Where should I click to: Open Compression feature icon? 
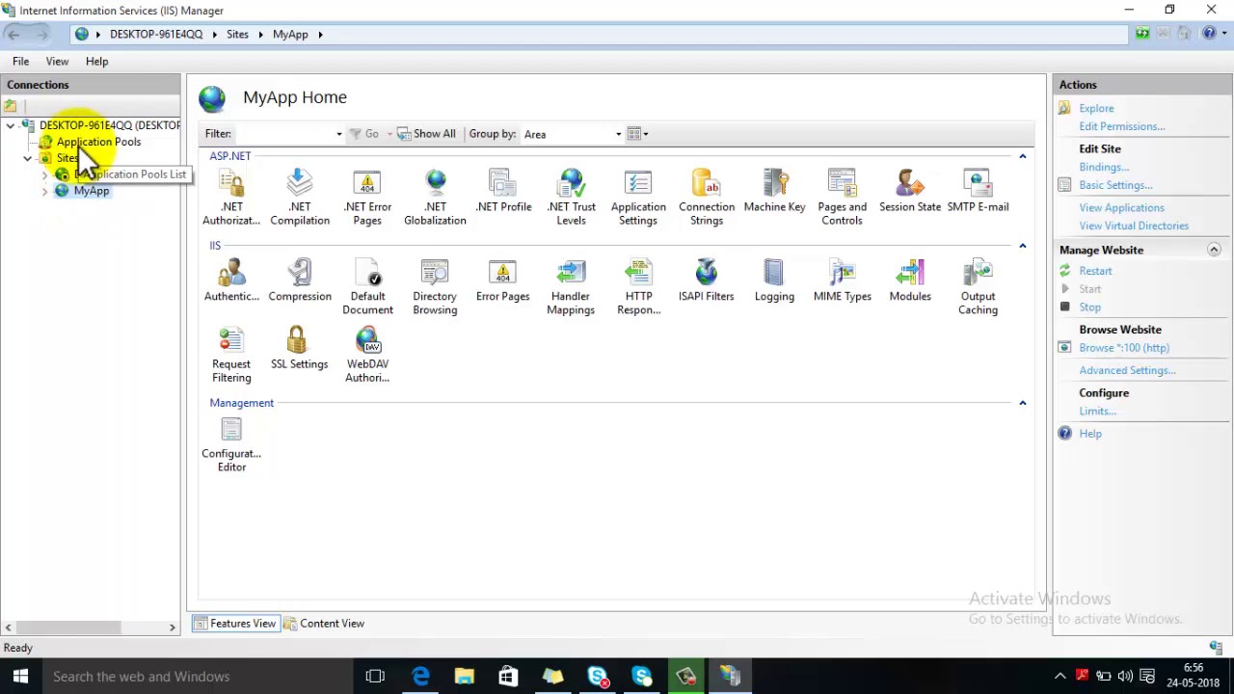[x=300, y=280]
